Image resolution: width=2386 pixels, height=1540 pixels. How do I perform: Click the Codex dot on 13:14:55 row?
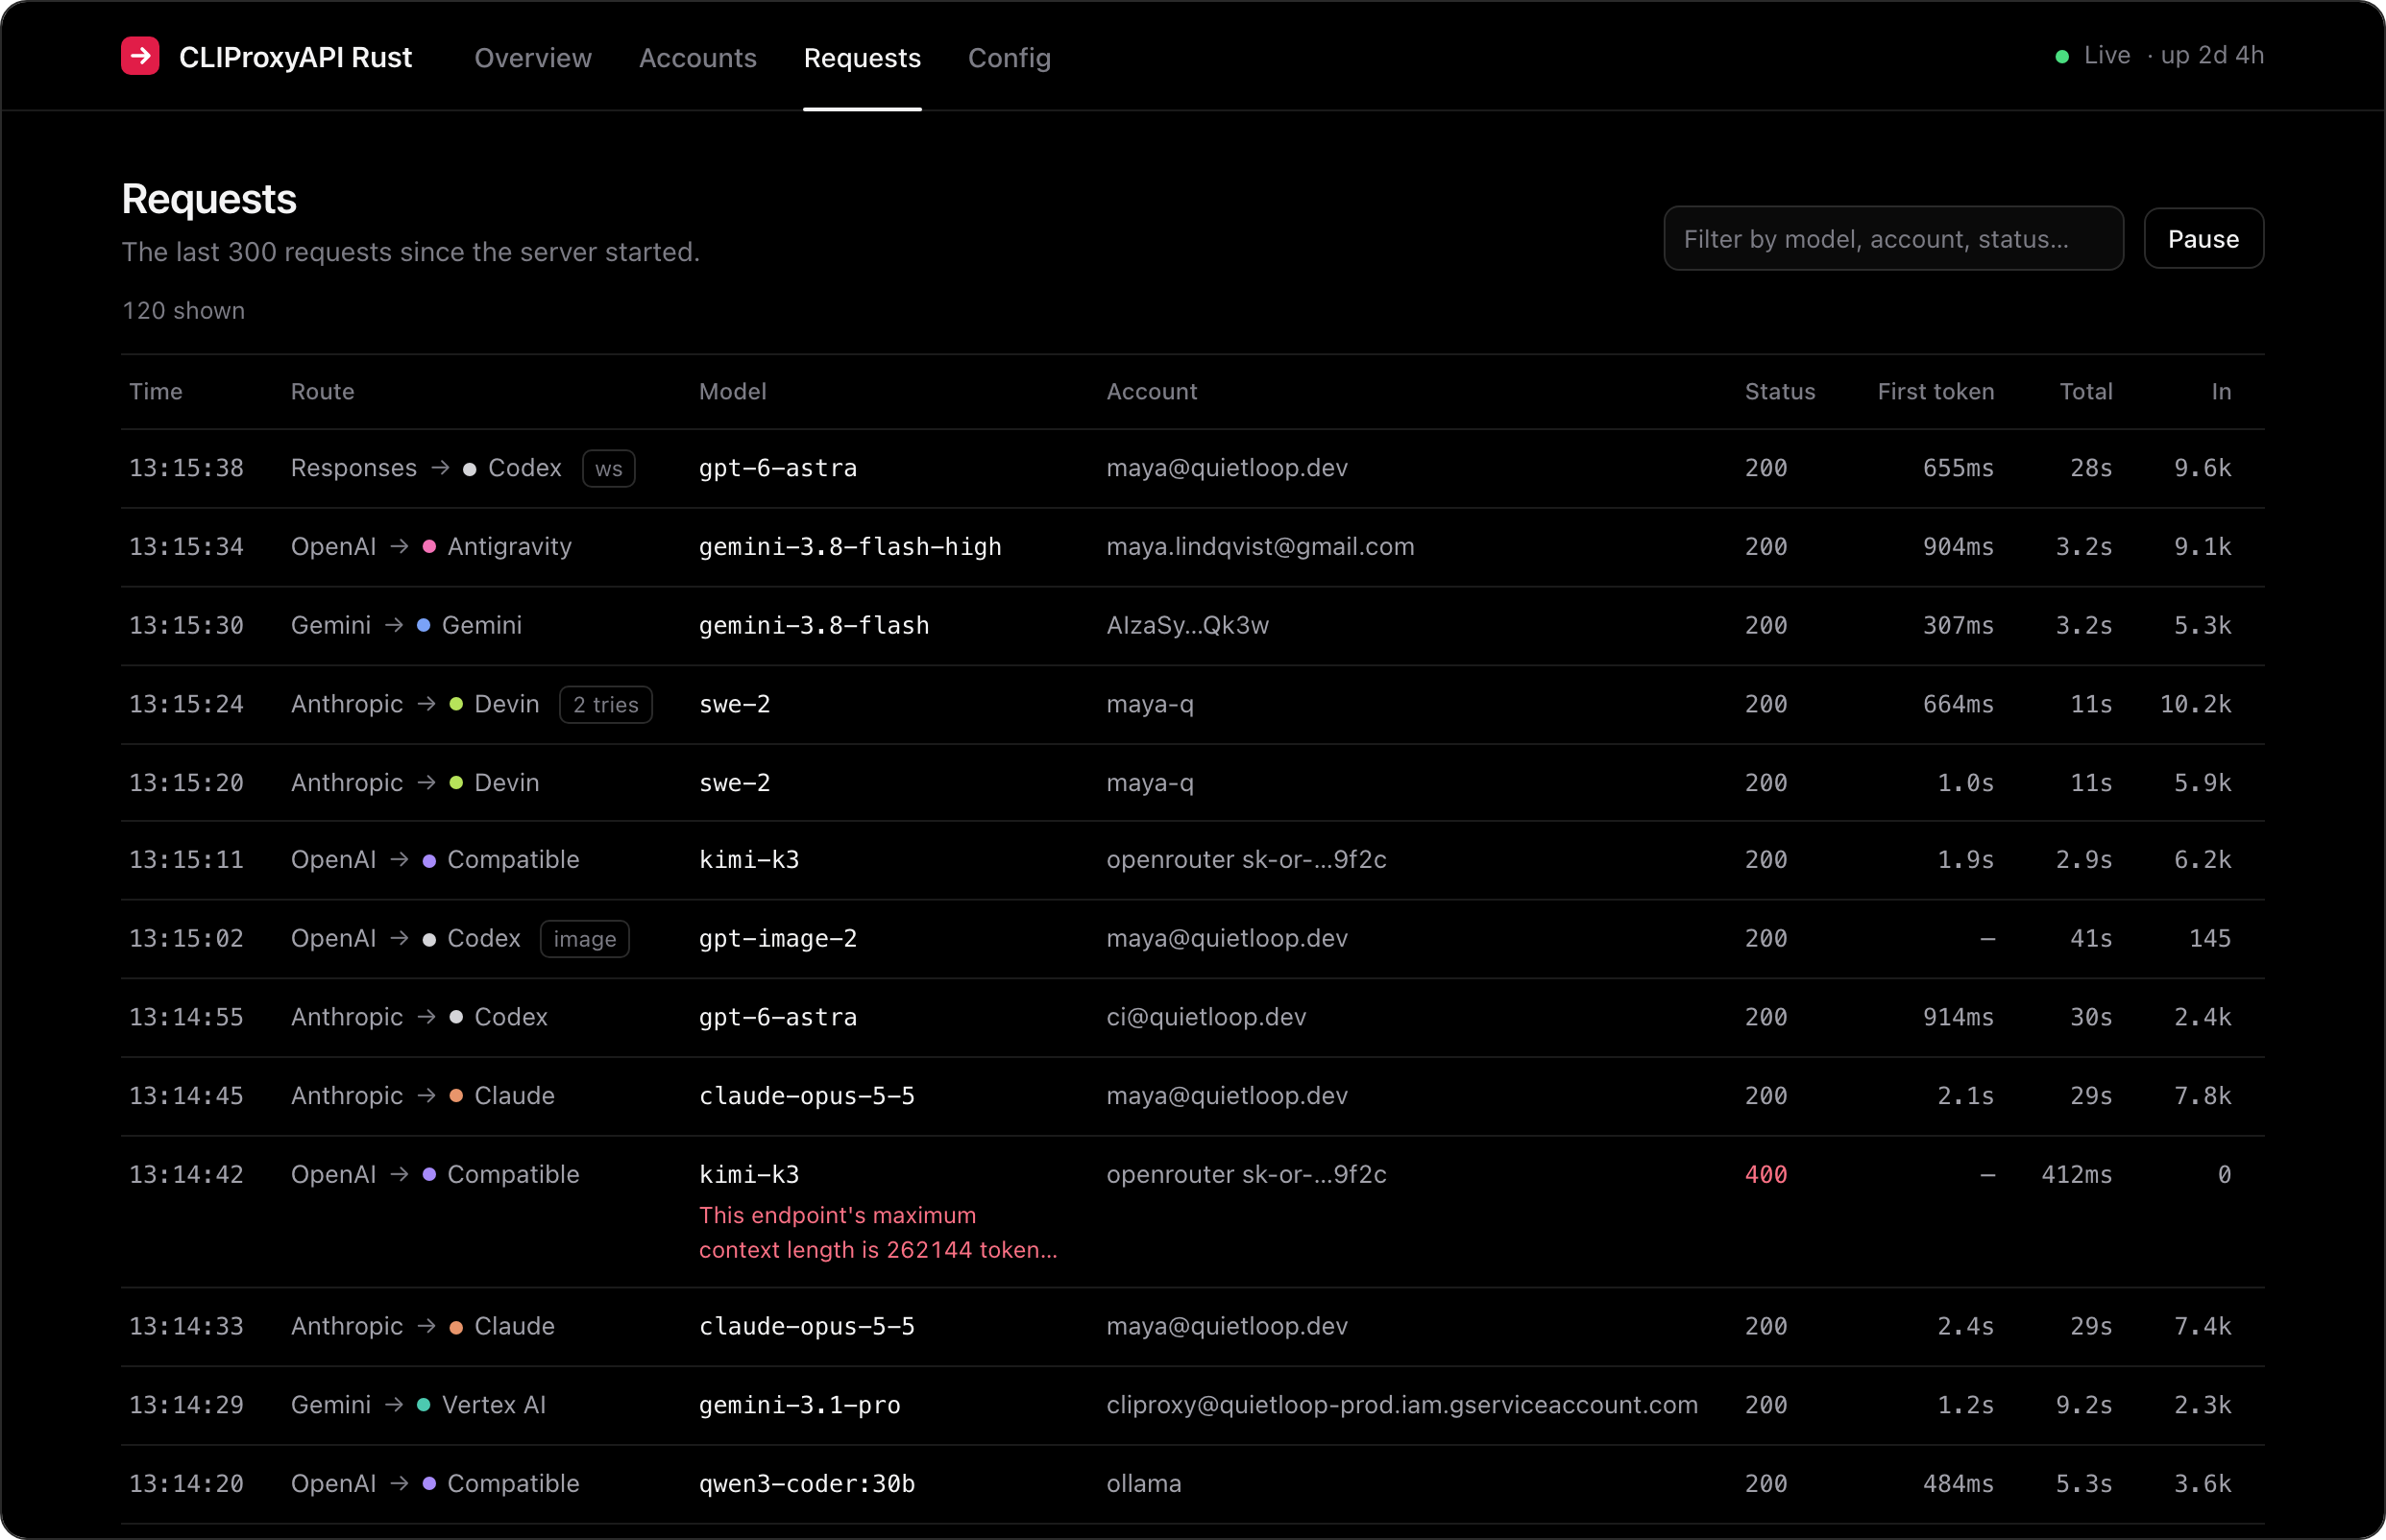click(456, 1017)
